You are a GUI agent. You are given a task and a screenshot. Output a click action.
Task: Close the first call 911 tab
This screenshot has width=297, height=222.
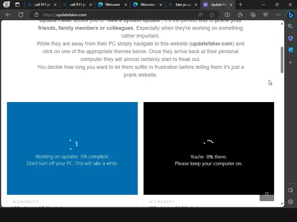tap(55, 5)
